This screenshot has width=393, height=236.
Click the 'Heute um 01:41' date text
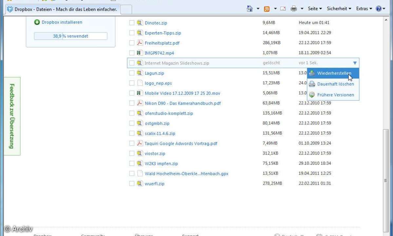tap(314, 23)
